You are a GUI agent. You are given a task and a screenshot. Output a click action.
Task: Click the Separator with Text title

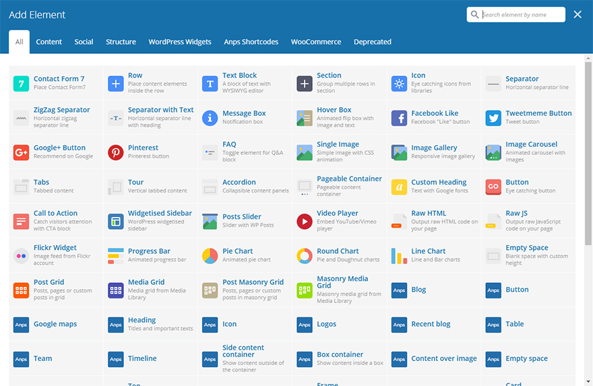161,110
